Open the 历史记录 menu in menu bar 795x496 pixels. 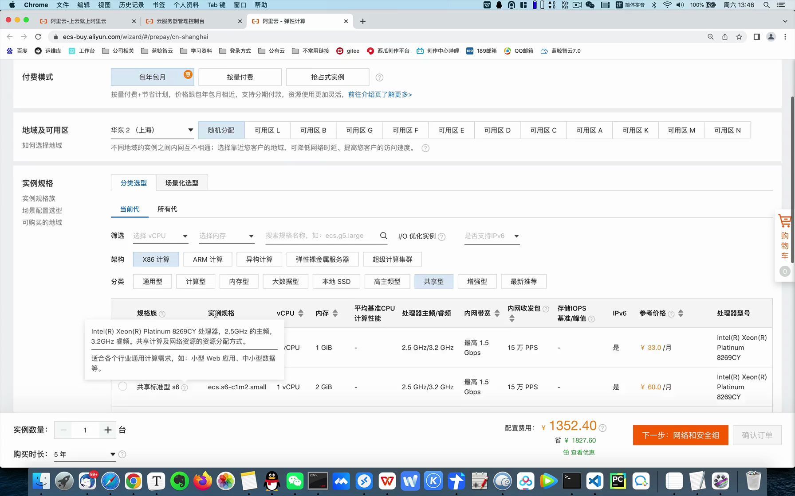pos(131,5)
